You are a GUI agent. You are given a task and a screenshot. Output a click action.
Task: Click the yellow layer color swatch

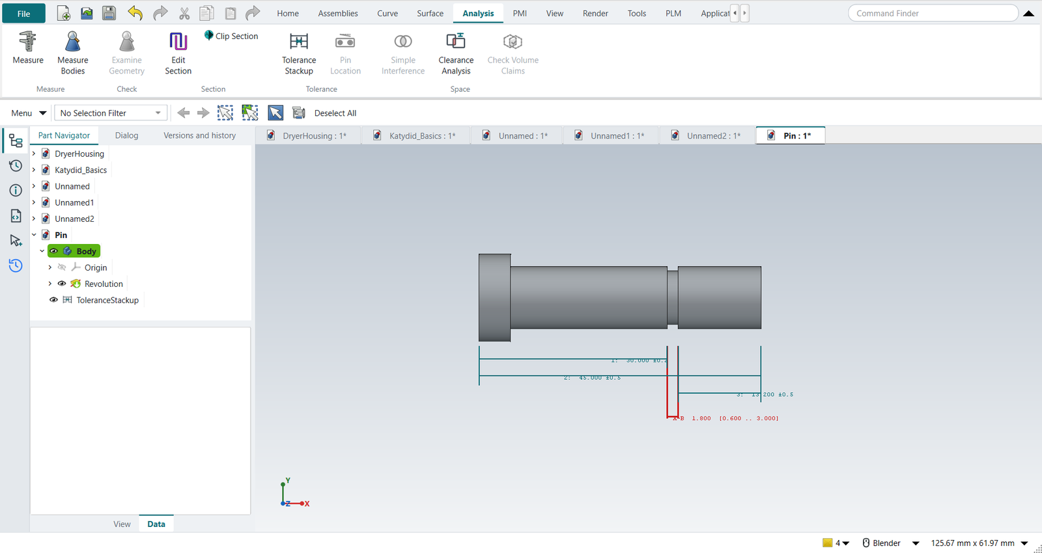click(x=827, y=543)
